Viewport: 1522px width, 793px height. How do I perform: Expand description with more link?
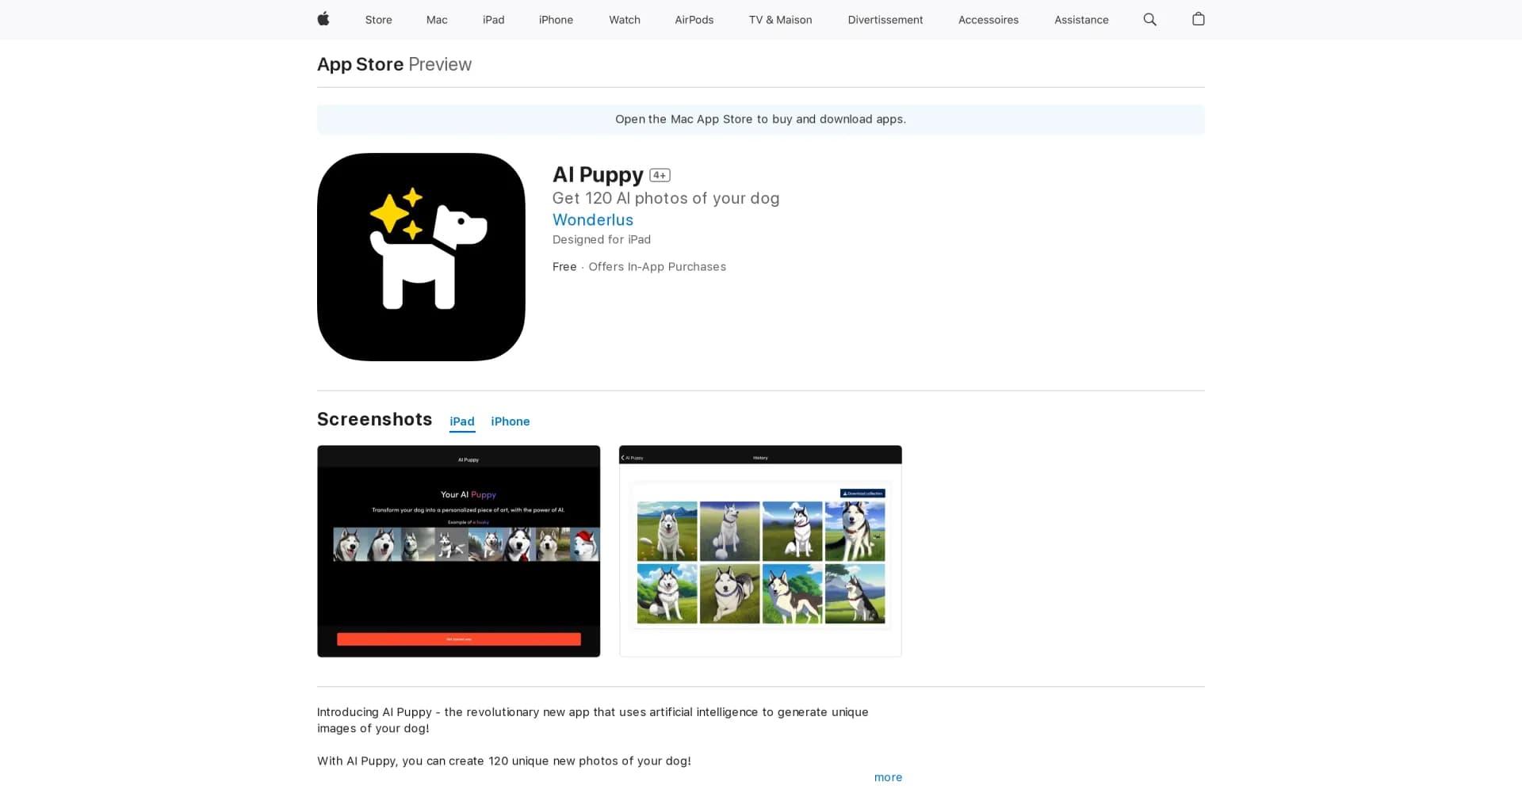tap(888, 777)
